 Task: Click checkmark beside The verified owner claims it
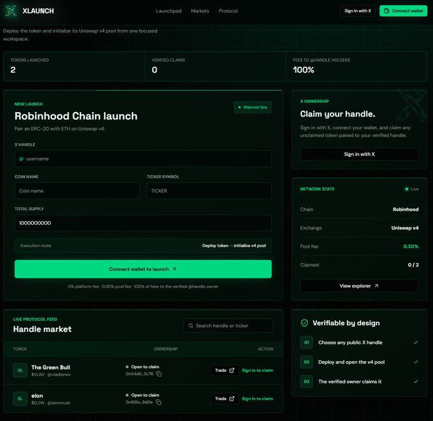[416, 382]
